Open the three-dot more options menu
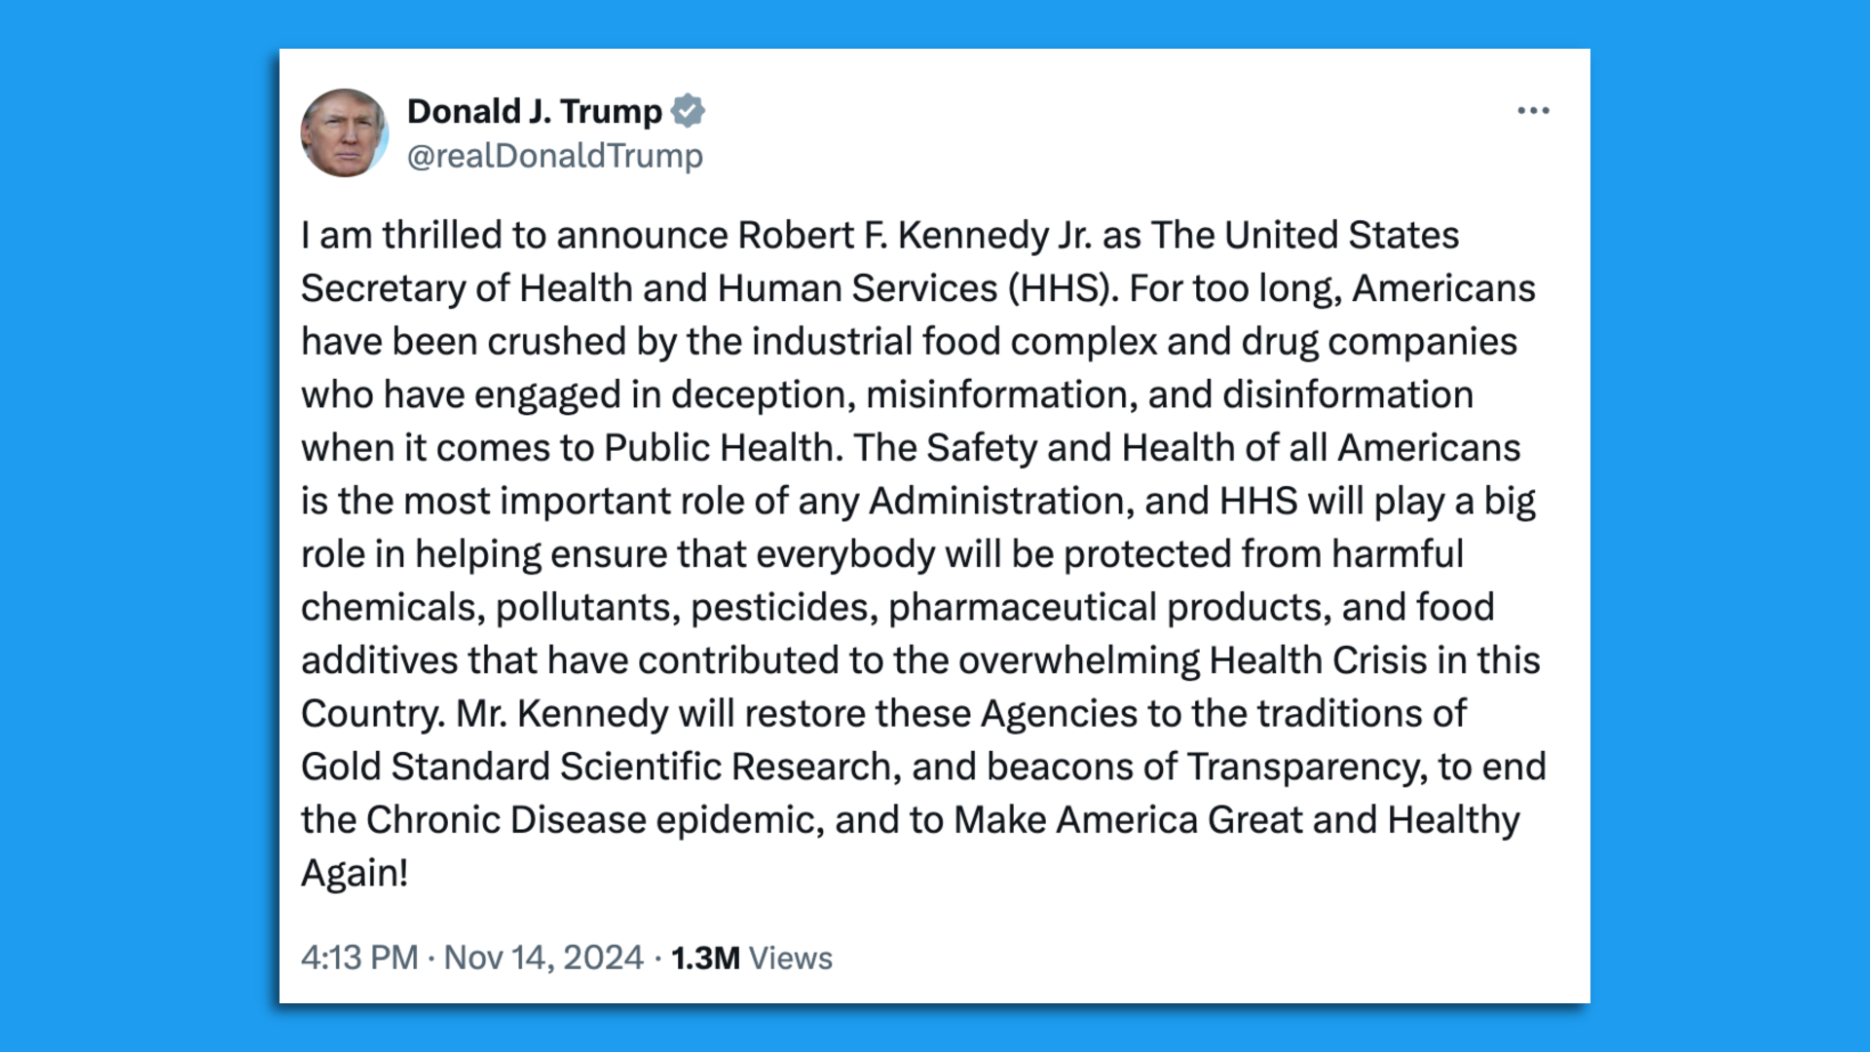The image size is (1870, 1052). 1533,111
